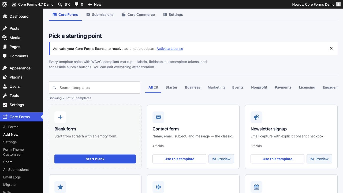Switch to Core Commerce top tab
This screenshot has height=193, width=343.
[x=138, y=14]
